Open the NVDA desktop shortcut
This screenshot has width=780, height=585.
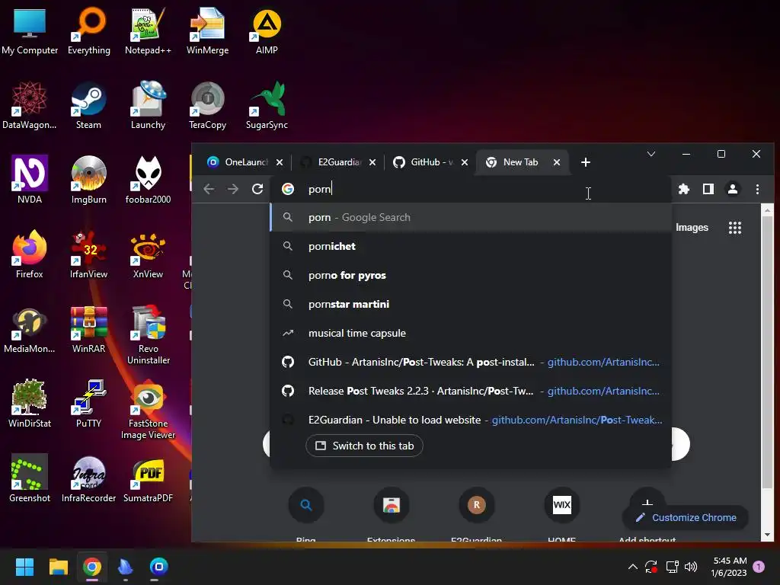click(30, 180)
